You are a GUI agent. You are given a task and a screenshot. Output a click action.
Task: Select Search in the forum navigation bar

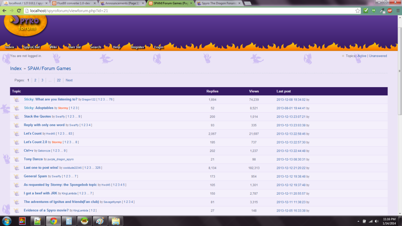pyautogui.click(x=95, y=47)
